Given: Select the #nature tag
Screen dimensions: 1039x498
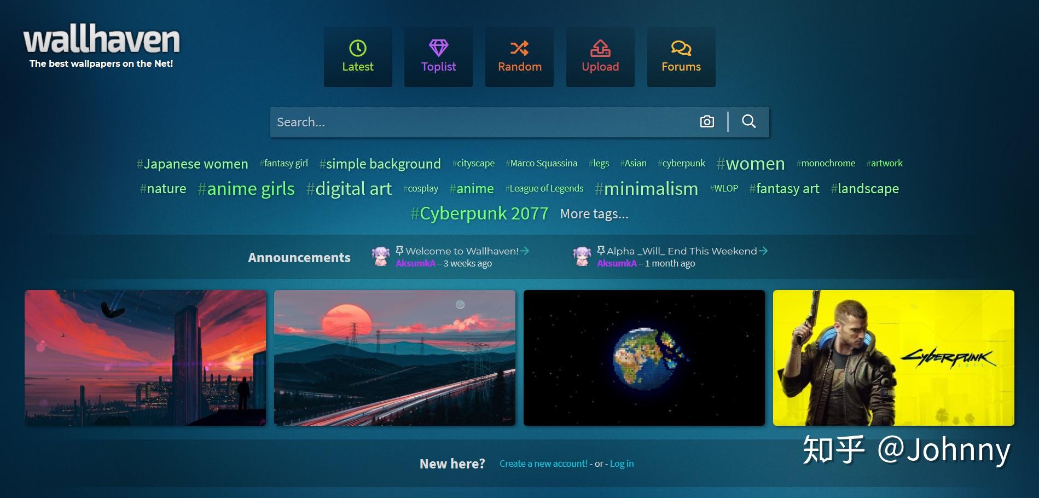Looking at the screenshot, I should 163,189.
